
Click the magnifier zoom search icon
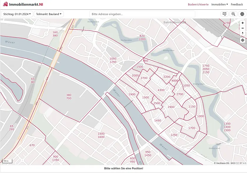pyautogui.click(x=233, y=14)
